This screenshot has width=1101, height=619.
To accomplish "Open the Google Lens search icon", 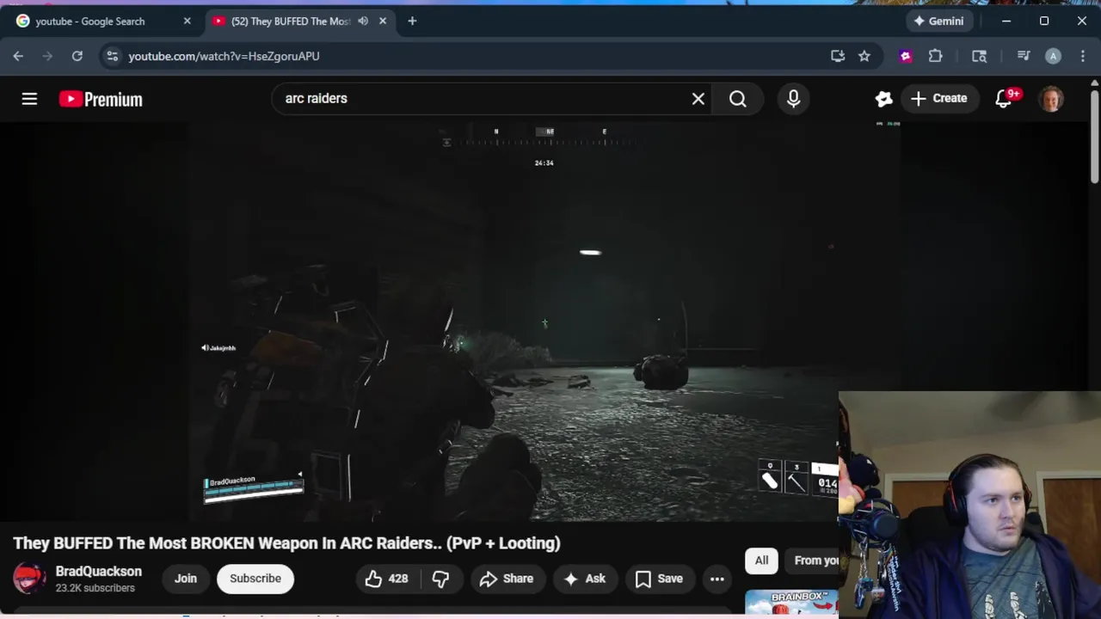I will pyautogui.click(x=979, y=56).
